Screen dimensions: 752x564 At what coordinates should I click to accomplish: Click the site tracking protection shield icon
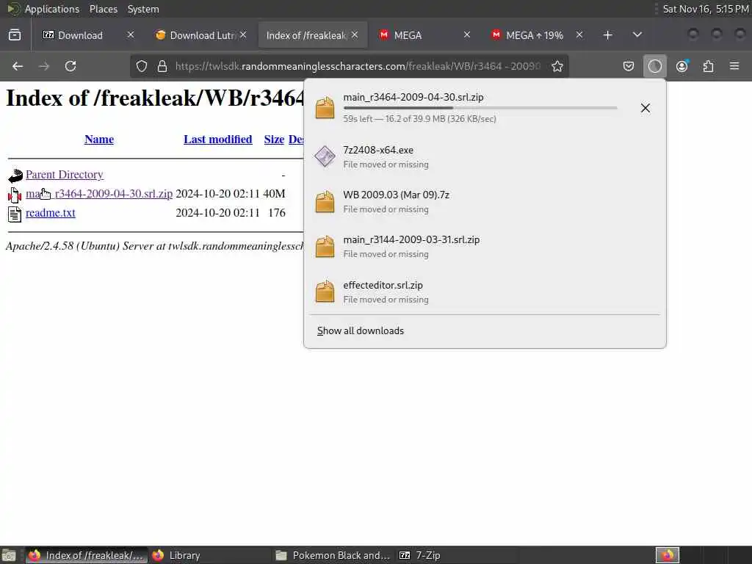click(142, 66)
